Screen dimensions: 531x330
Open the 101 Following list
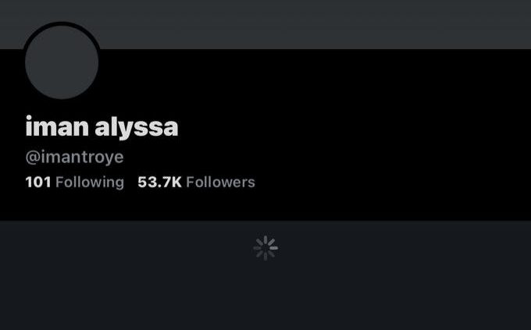pos(74,182)
